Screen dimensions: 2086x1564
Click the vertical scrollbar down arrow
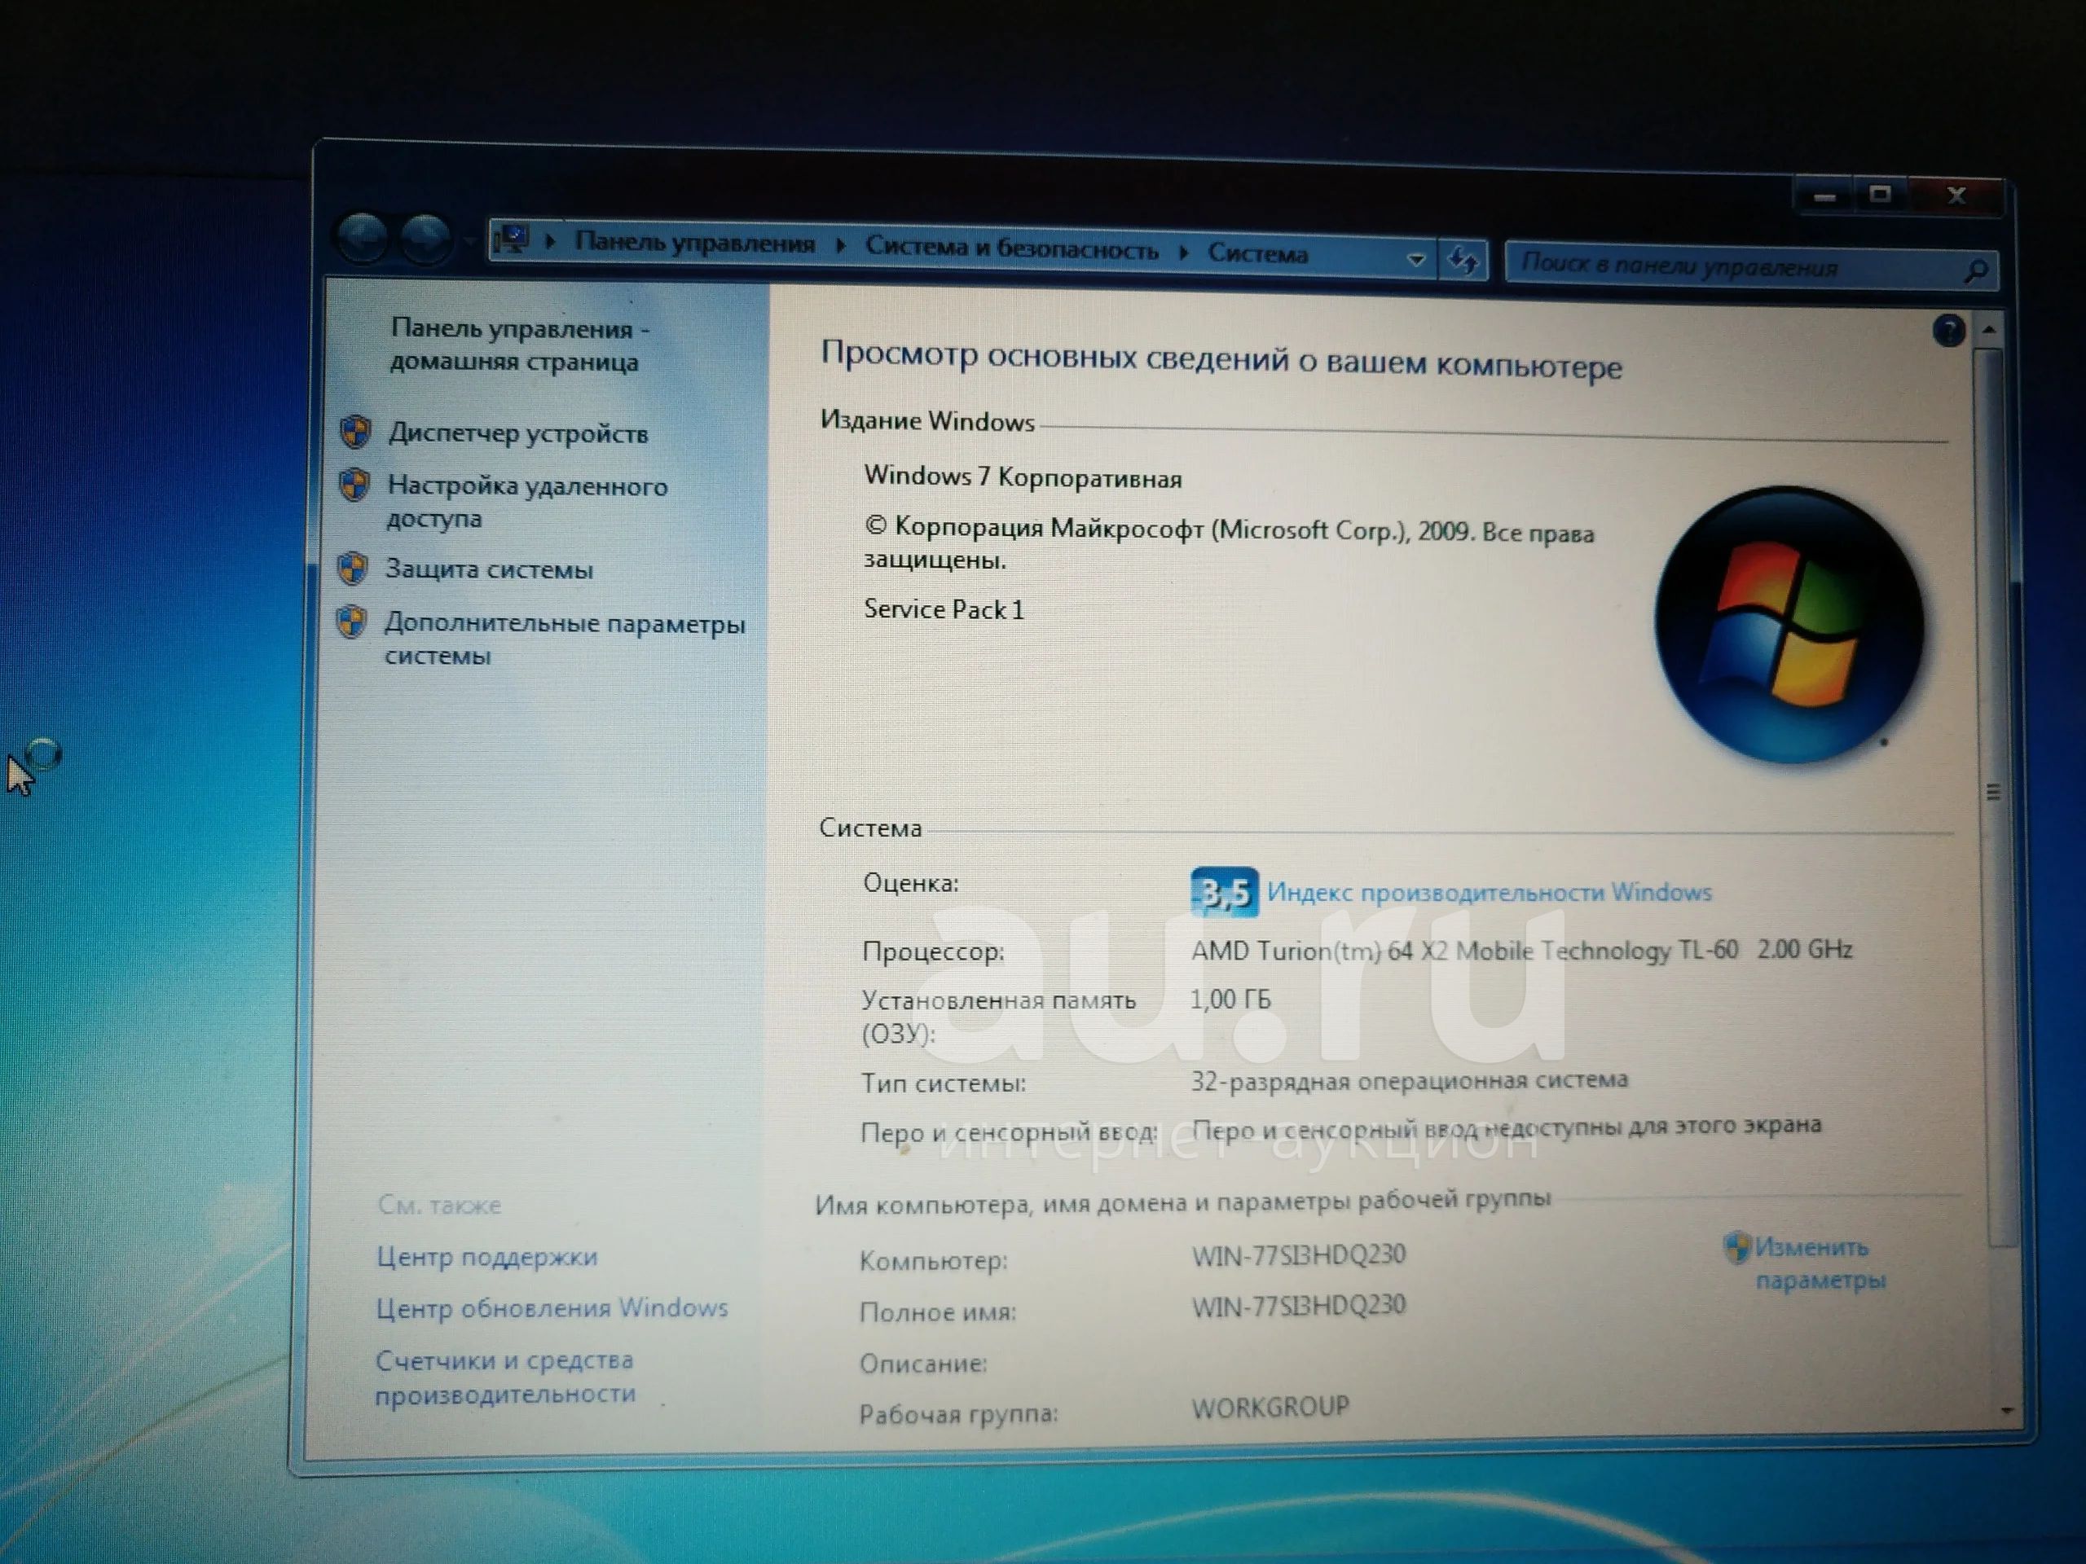pos(2006,1412)
